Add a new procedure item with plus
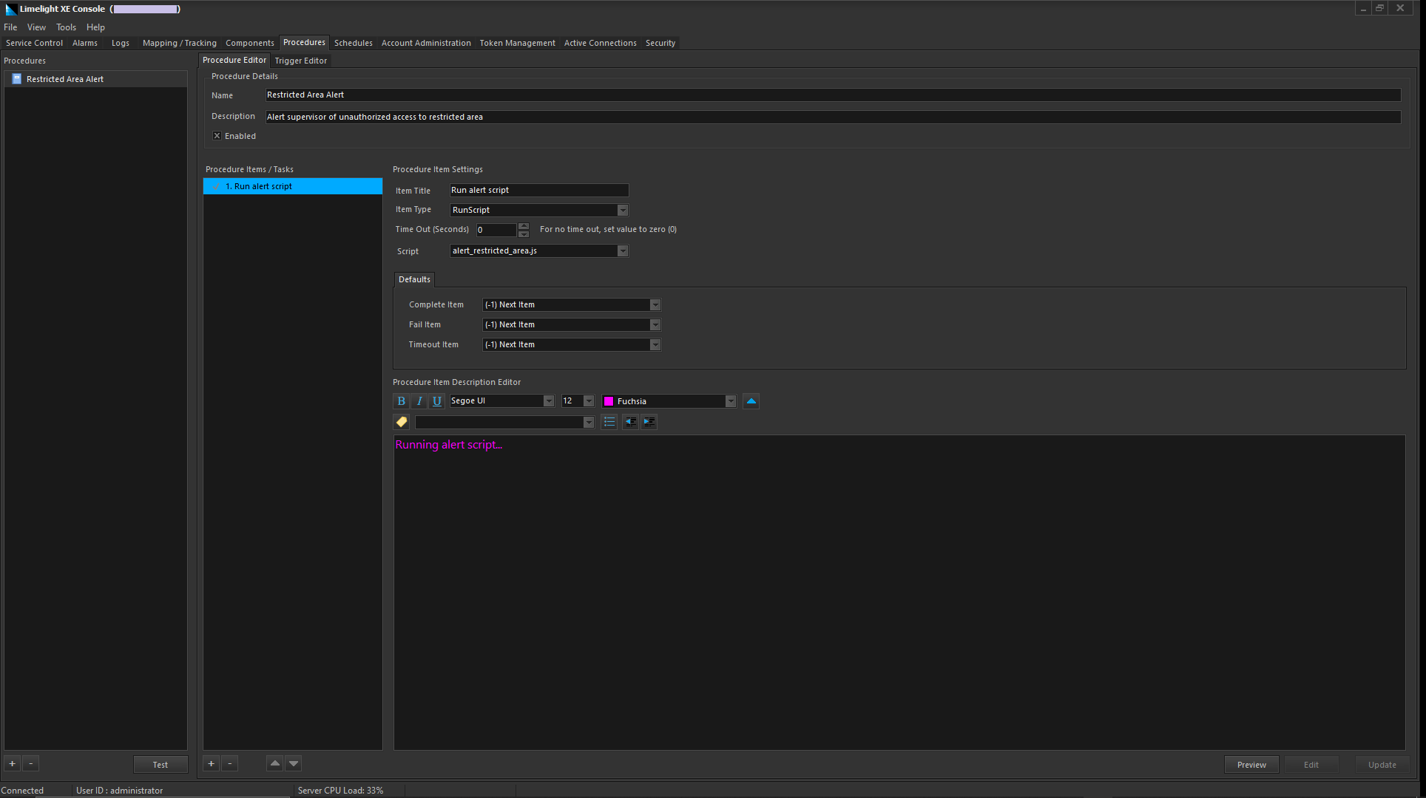The image size is (1426, 798). 212,764
